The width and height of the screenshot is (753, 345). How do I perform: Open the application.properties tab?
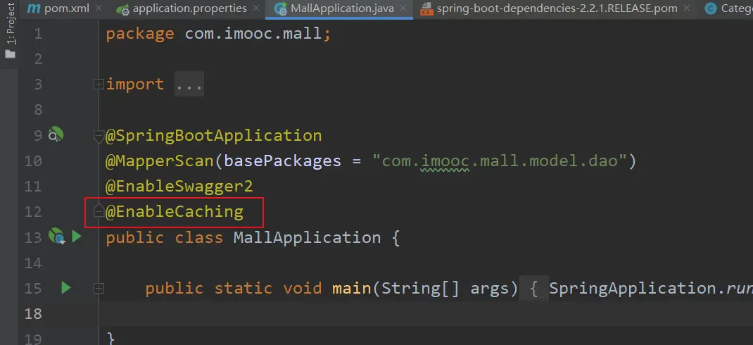pos(189,8)
